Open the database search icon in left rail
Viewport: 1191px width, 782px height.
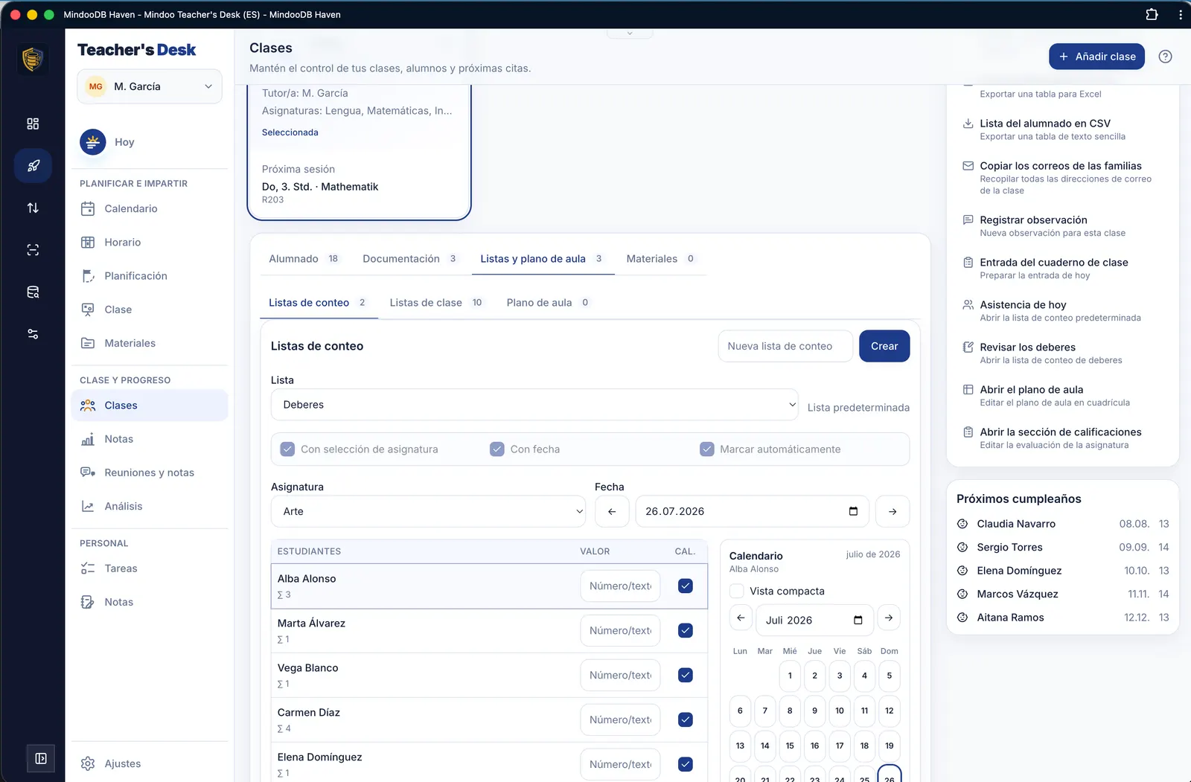(x=33, y=292)
